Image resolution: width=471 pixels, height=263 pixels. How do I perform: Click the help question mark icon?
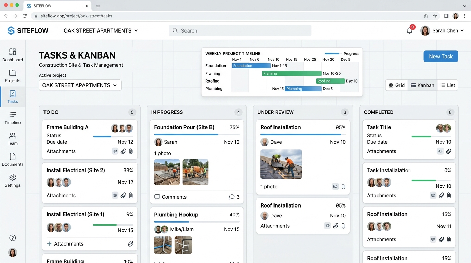pyautogui.click(x=13, y=238)
